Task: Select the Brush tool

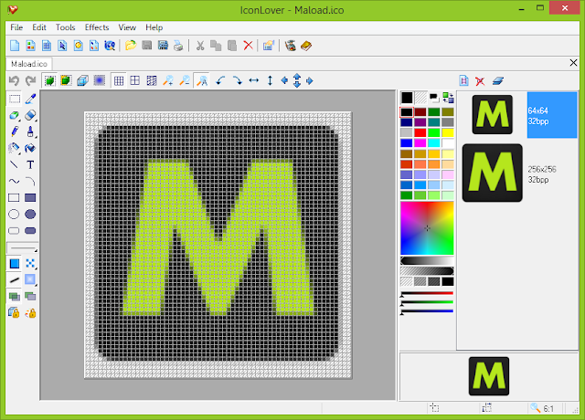Action: tap(30, 131)
